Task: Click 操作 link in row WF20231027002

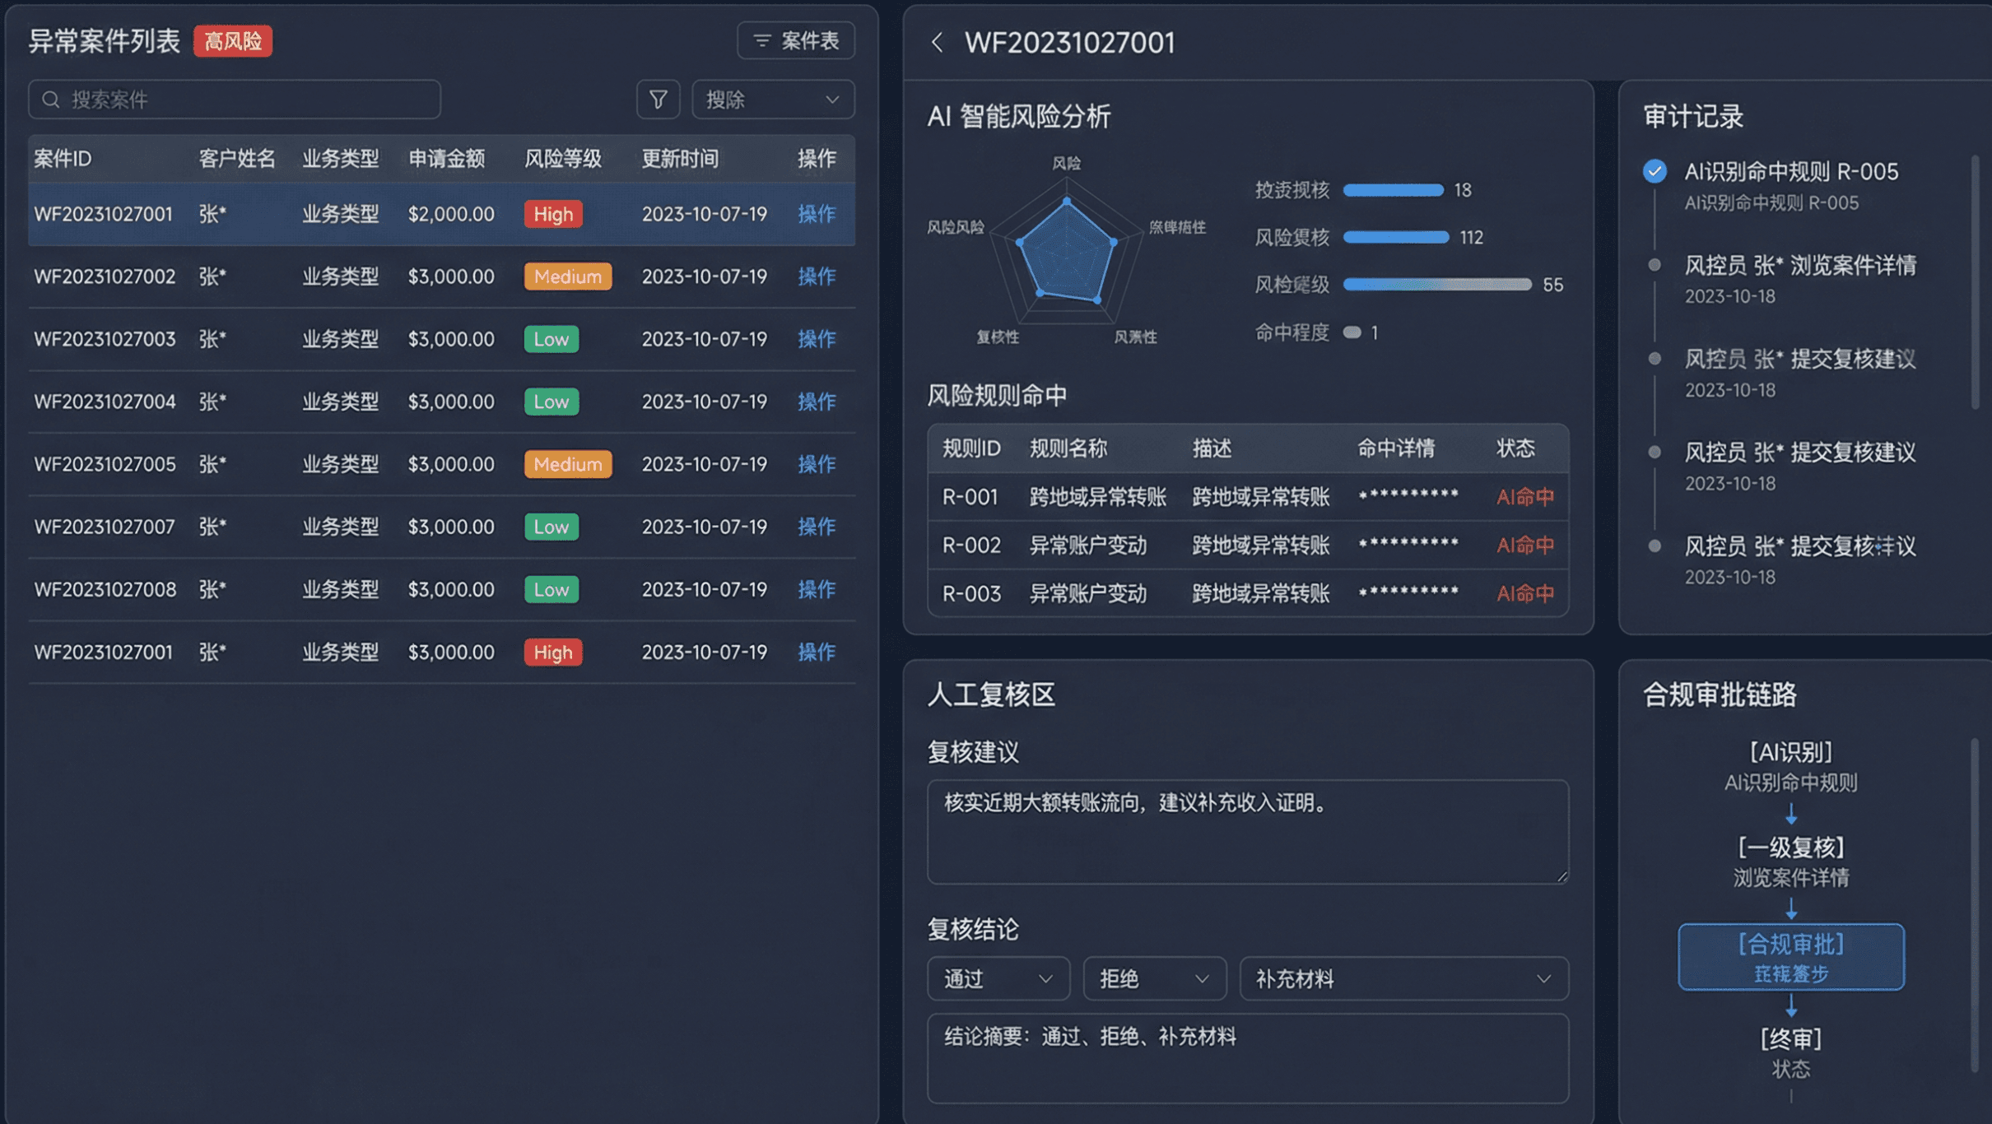Action: (817, 276)
